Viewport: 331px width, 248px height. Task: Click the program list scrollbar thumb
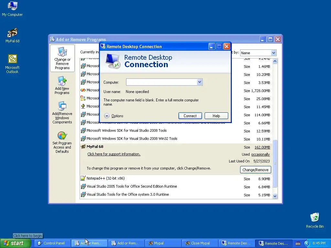click(275, 163)
